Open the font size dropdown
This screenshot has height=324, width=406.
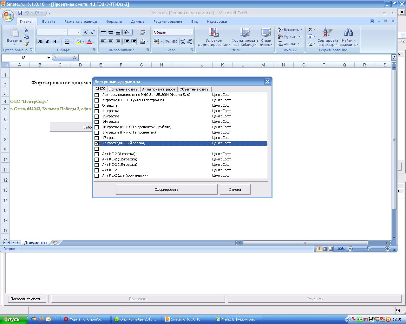point(78,32)
